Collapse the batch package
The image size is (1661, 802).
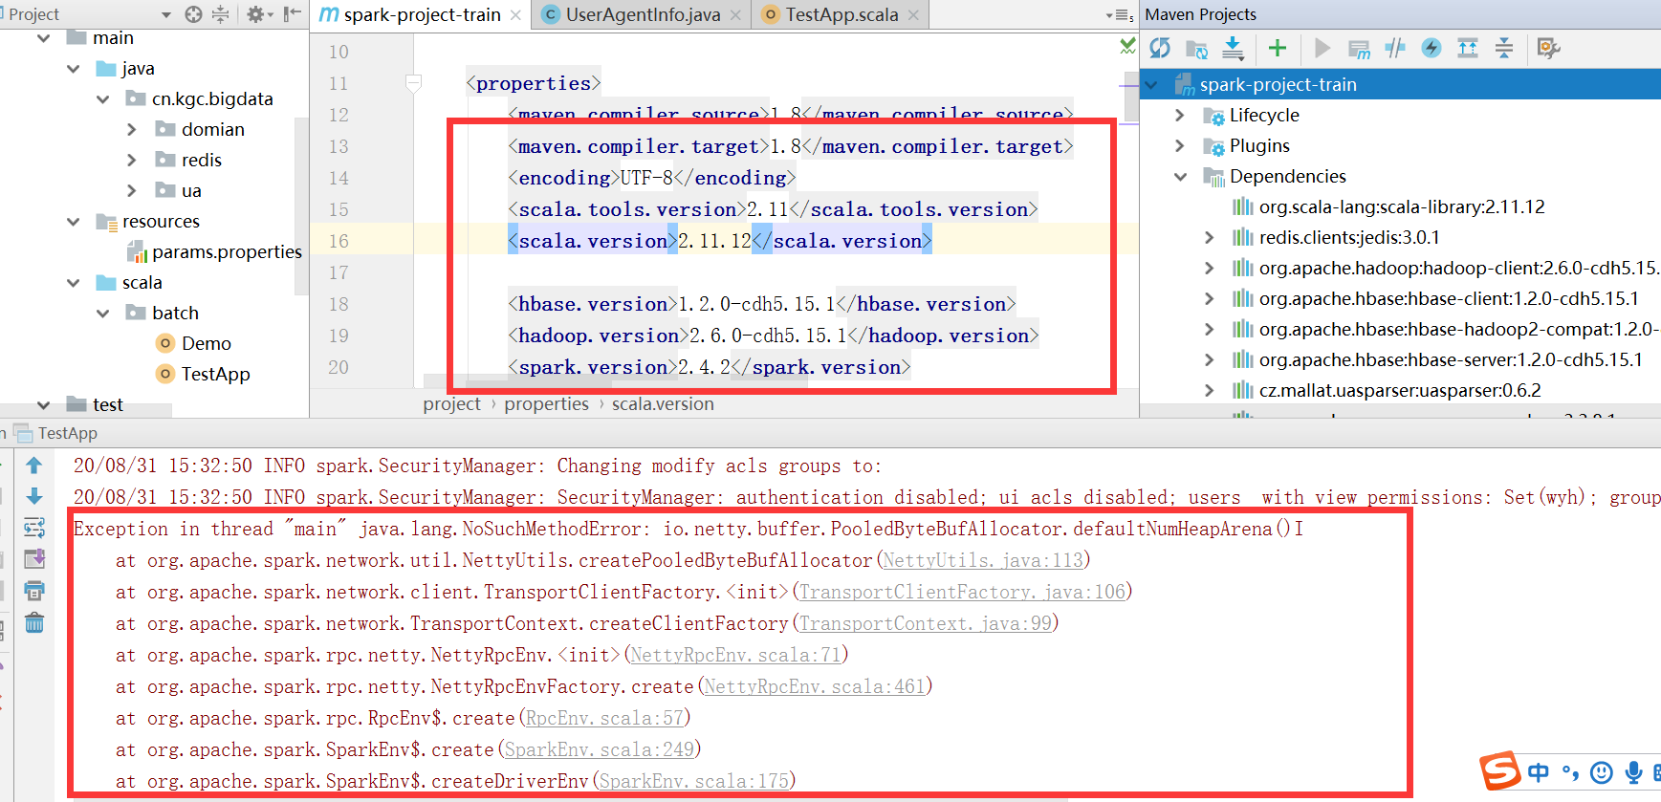point(103,314)
